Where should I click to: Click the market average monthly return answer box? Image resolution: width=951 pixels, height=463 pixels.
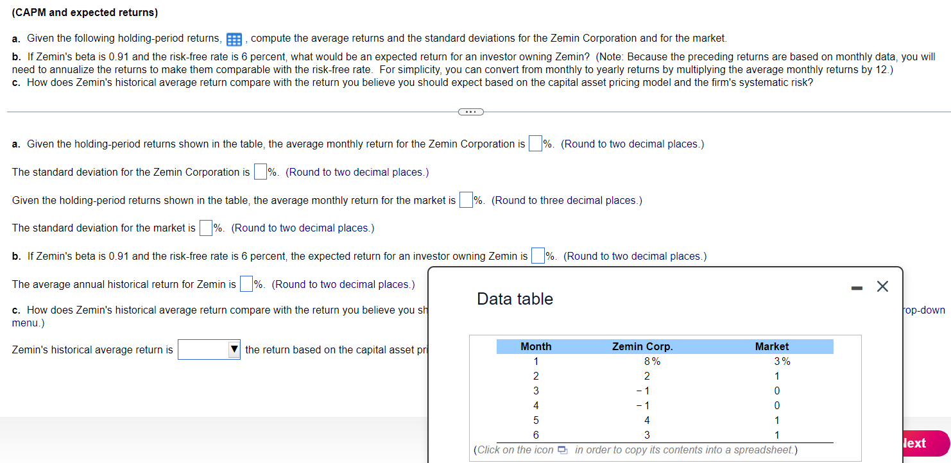pyautogui.click(x=466, y=199)
